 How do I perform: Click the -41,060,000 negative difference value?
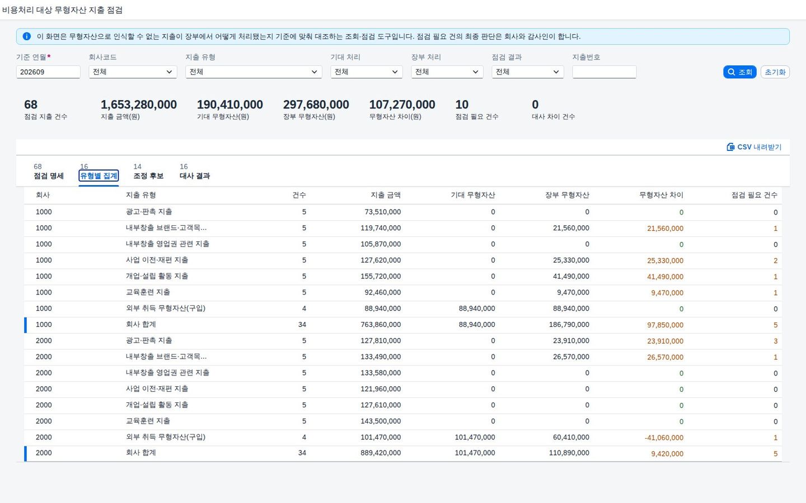click(x=664, y=438)
